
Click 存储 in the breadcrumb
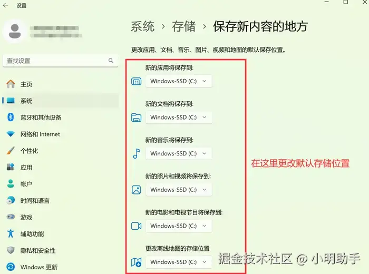point(184,26)
